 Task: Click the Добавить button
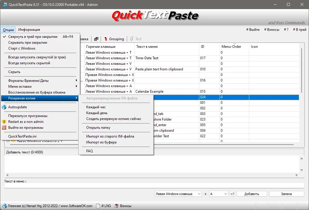pyautogui.click(x=252, y=194)
